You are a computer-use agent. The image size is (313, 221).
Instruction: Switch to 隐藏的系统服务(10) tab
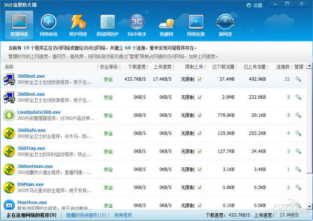click(x=86, y=215)
